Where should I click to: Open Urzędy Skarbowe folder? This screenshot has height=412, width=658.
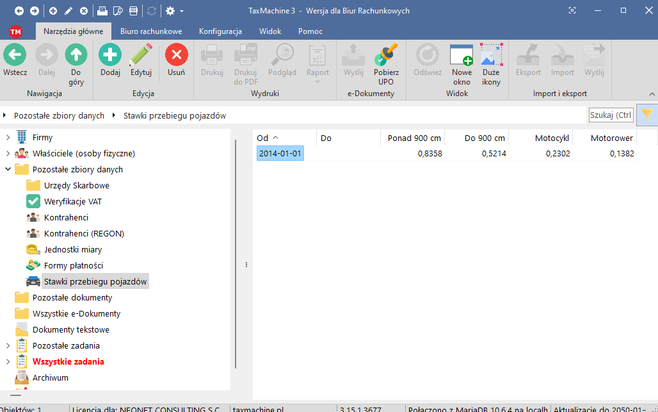pyautogui.click(x=76, y=186)
